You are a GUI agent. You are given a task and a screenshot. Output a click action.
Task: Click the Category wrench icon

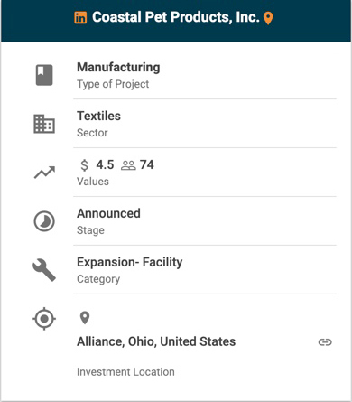pos(44,270)
